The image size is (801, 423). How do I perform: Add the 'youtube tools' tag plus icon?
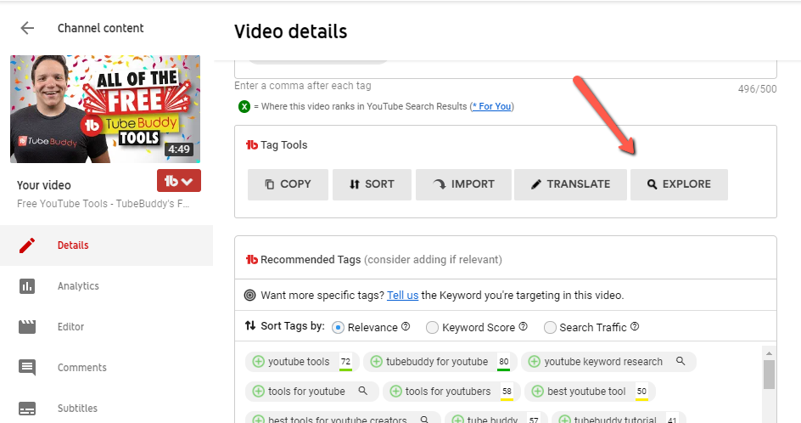pyautogui.click(x=259, y=362)
